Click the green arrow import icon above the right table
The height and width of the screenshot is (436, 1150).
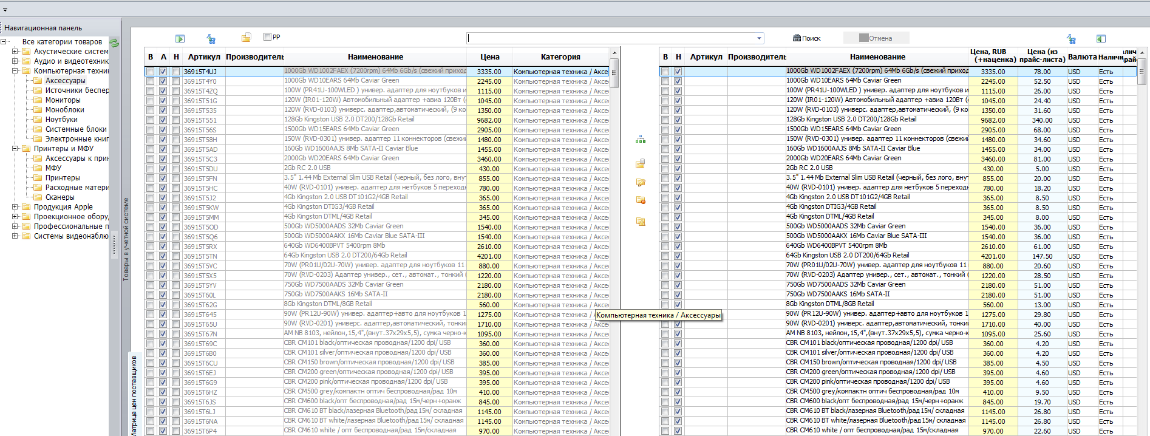pos(1101,38)
